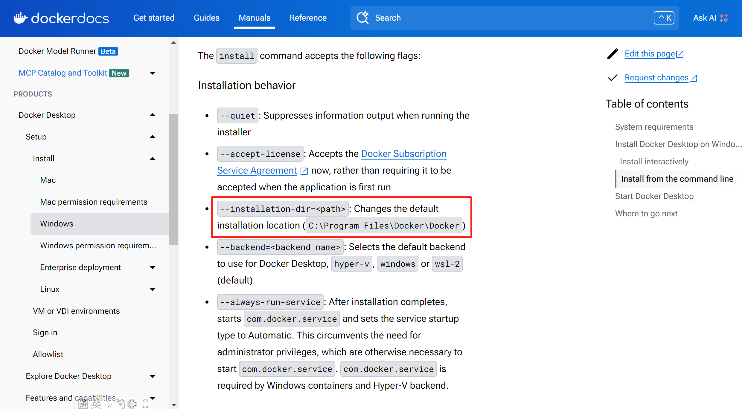The height and width of the screenshot is (409, 742).
Task: Expand the Linux install submenu
Action: (153, 289)
